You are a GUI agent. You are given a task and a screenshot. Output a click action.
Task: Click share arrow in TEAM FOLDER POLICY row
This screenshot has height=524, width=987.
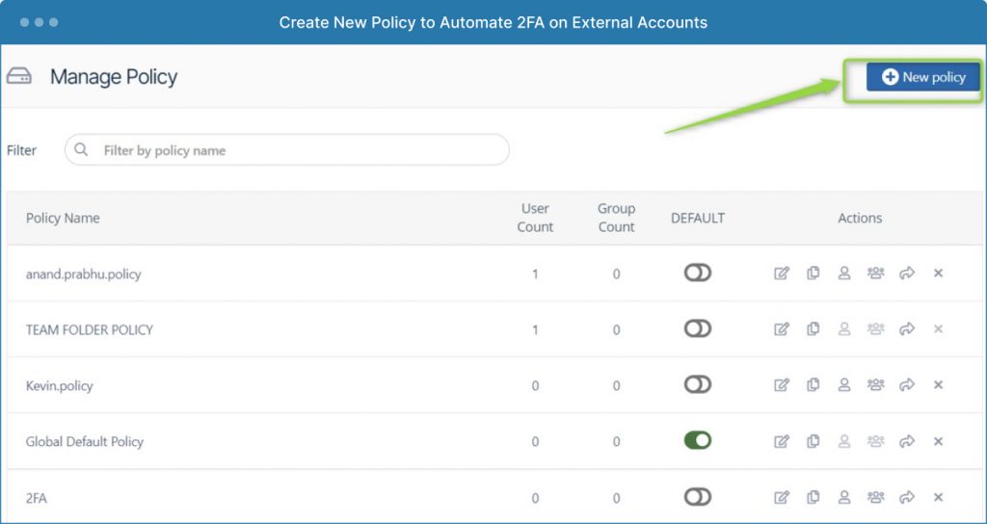907,329
